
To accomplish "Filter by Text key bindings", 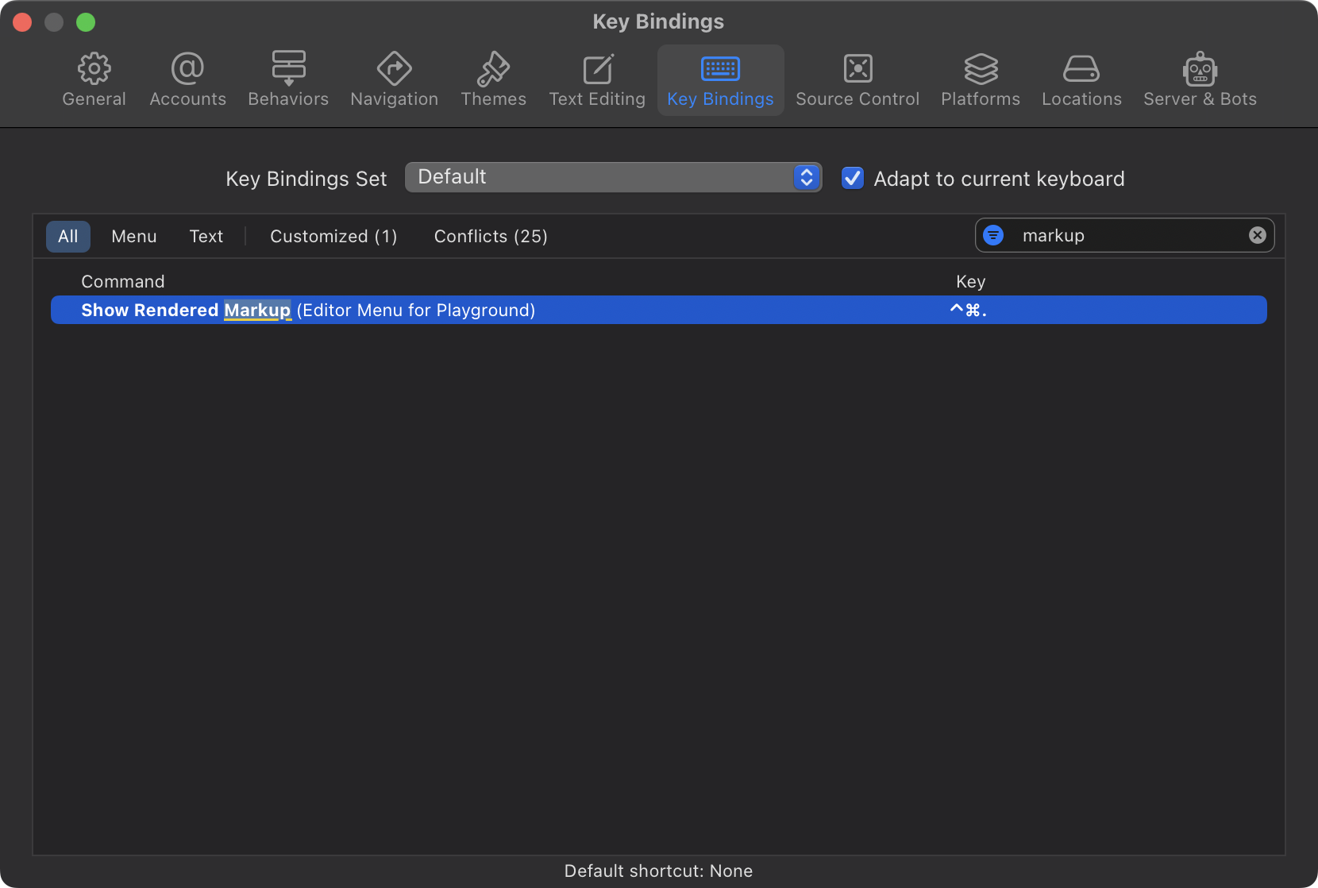I will (206, 237).
